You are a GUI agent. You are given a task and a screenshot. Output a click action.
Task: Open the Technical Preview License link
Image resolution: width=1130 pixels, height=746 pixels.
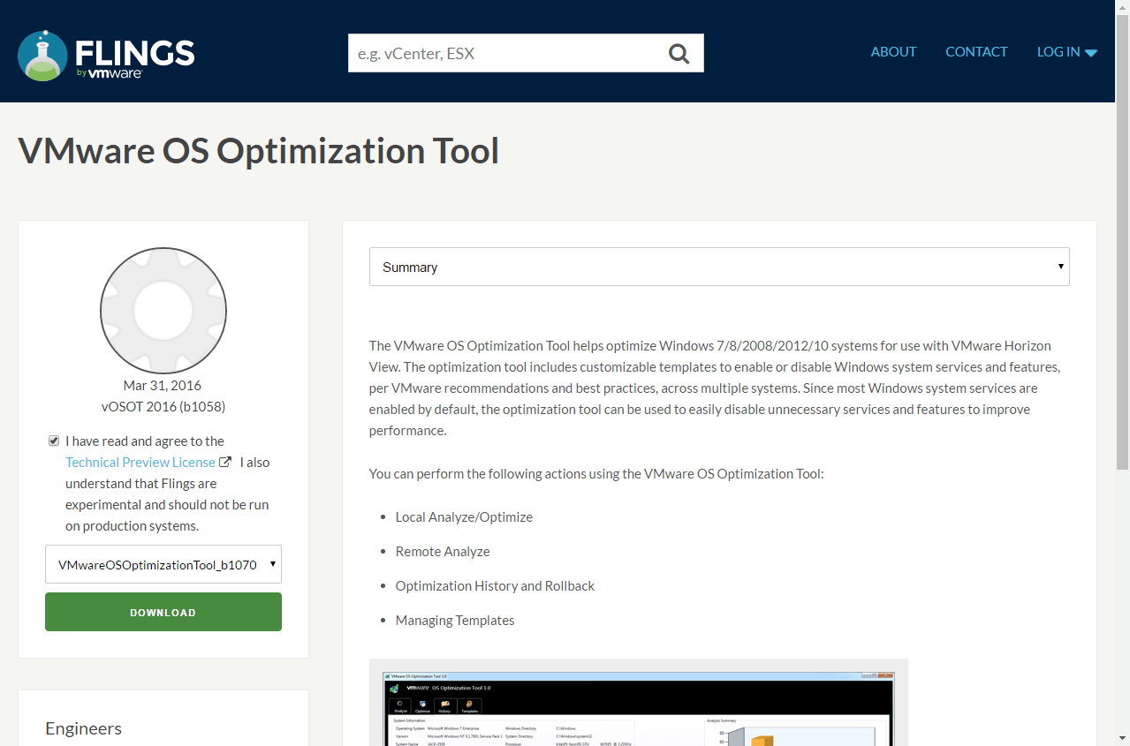(140, 462)
